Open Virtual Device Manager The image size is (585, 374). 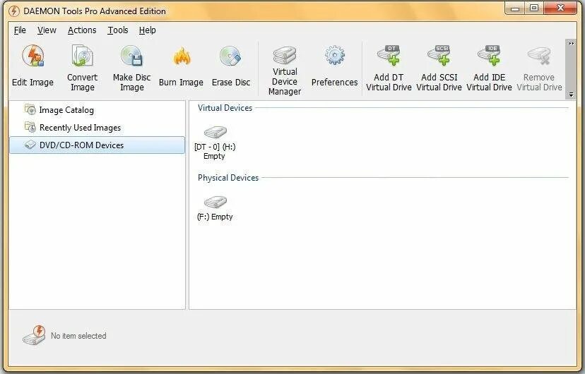(285, 71)
